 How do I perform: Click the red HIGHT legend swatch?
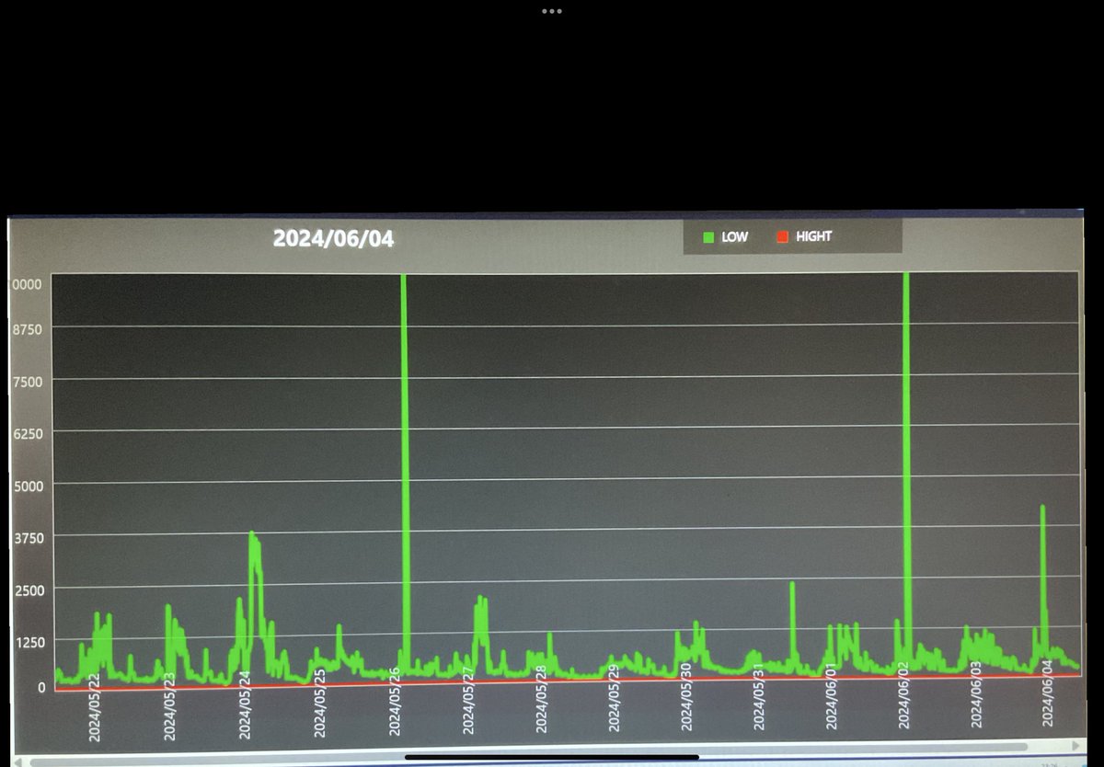pyautogui.click(x=783, y=237)
